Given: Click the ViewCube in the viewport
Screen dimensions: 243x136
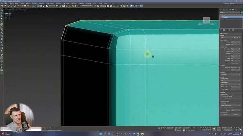Looking at the screenshot, I should (207, 21).
